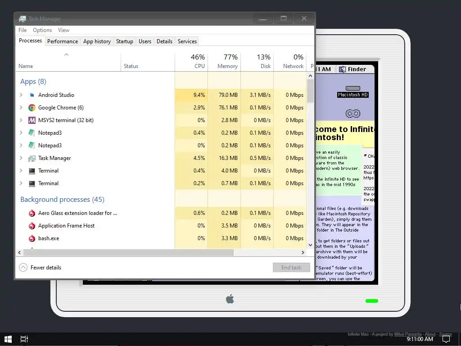Switch to the Startup tab
Viewport: 461px width, 346px height.
[125, 41]
